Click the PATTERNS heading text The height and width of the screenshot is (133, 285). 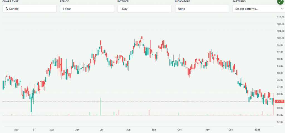[x=239, y=1]
